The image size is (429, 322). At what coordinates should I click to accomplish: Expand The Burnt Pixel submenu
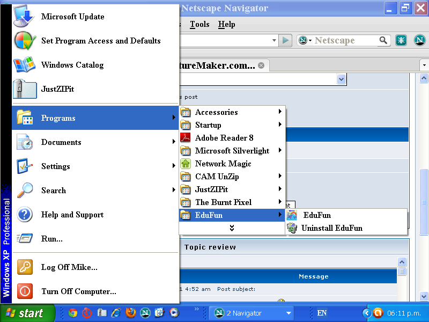tap(232, 202)
